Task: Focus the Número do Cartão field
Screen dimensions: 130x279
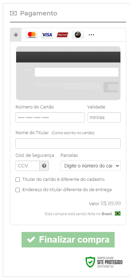Action: [x=50, y=117]
